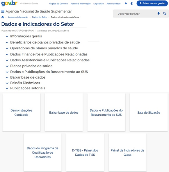Image resolution: width=169 pixels, height=172 pixels.
Task: Click Agência Nacional de Saúde Suplementar title
Action: 39,11
